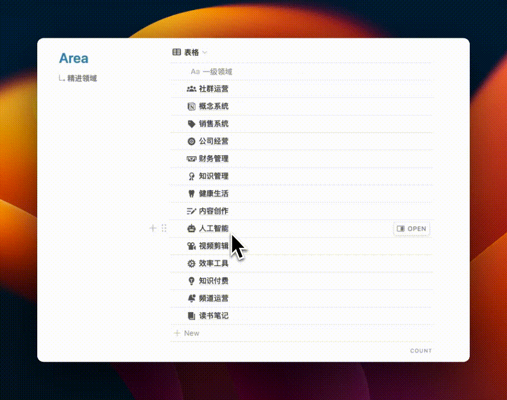
Task: Click the plus icon left of 人工智能 row
Action: (x=152, y=228)
